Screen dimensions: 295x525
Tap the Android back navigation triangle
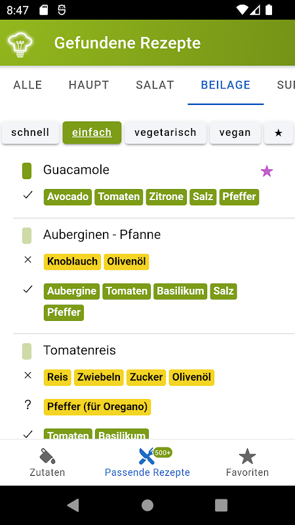pos(73,505)
